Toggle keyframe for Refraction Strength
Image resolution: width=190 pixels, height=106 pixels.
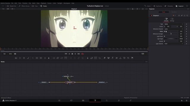click(x=186, y=34)
